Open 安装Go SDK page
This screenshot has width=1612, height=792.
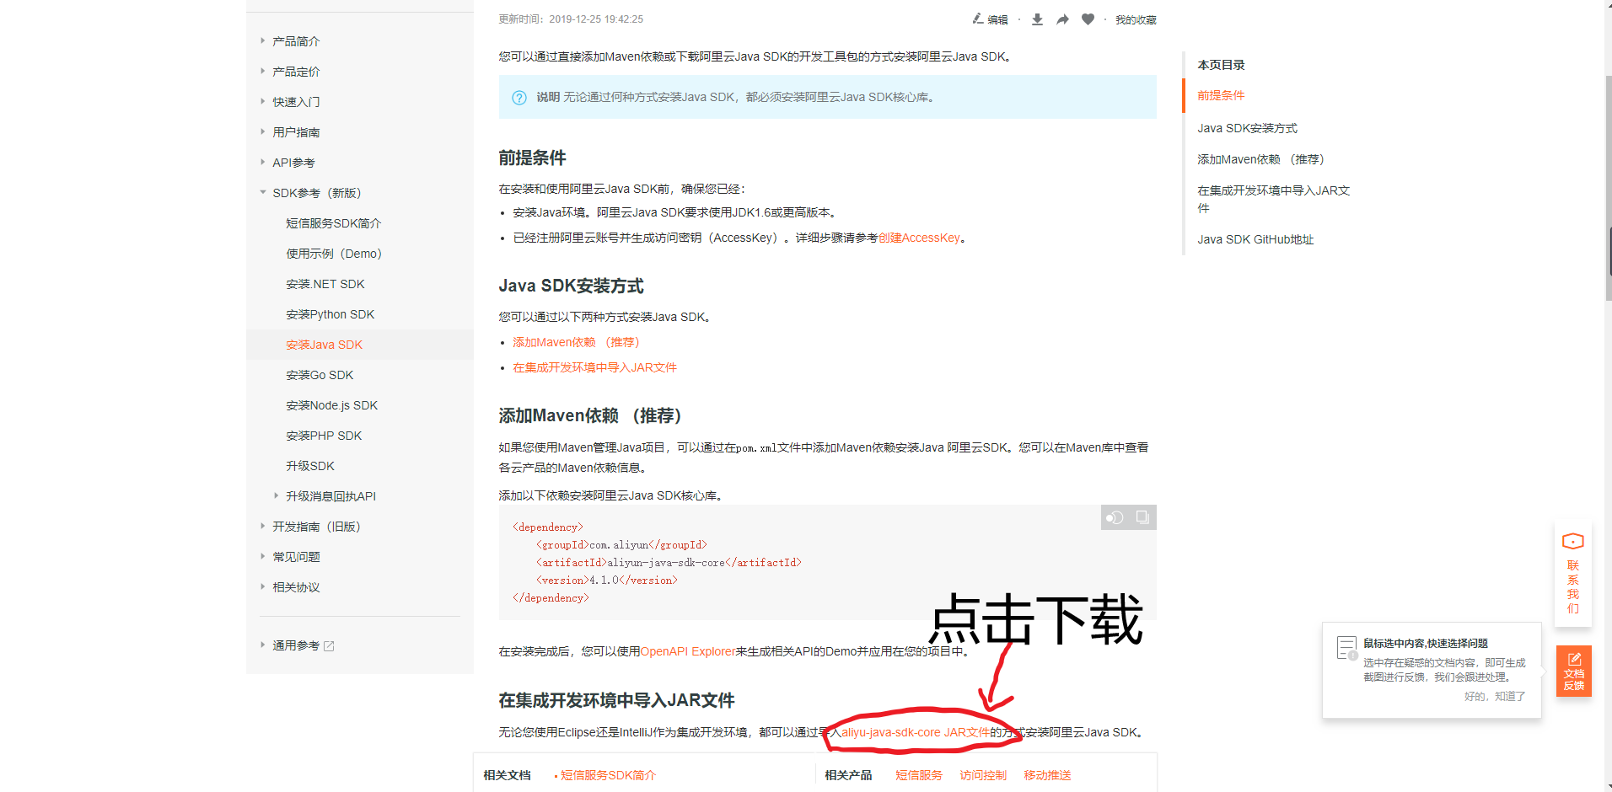point(320,375)
